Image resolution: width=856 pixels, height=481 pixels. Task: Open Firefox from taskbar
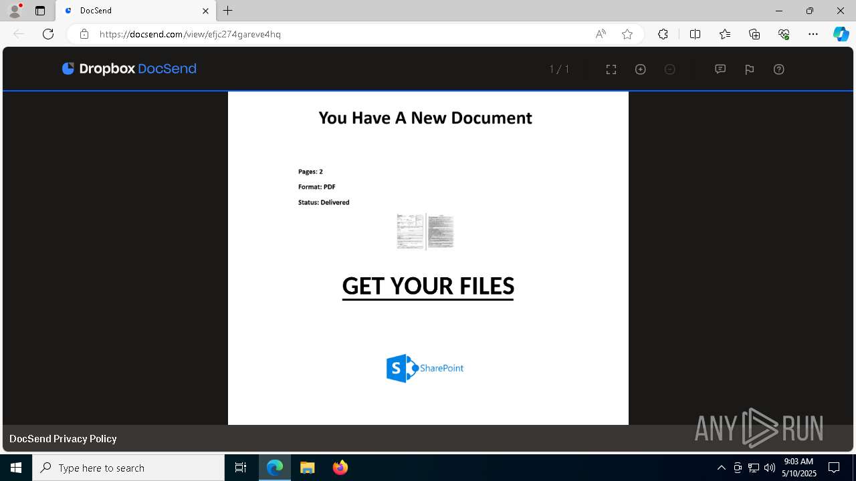pos(340,468)
